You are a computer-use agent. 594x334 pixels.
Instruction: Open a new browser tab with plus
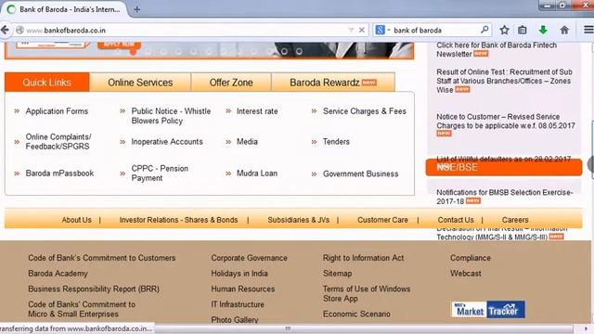(x=137, y=9)
